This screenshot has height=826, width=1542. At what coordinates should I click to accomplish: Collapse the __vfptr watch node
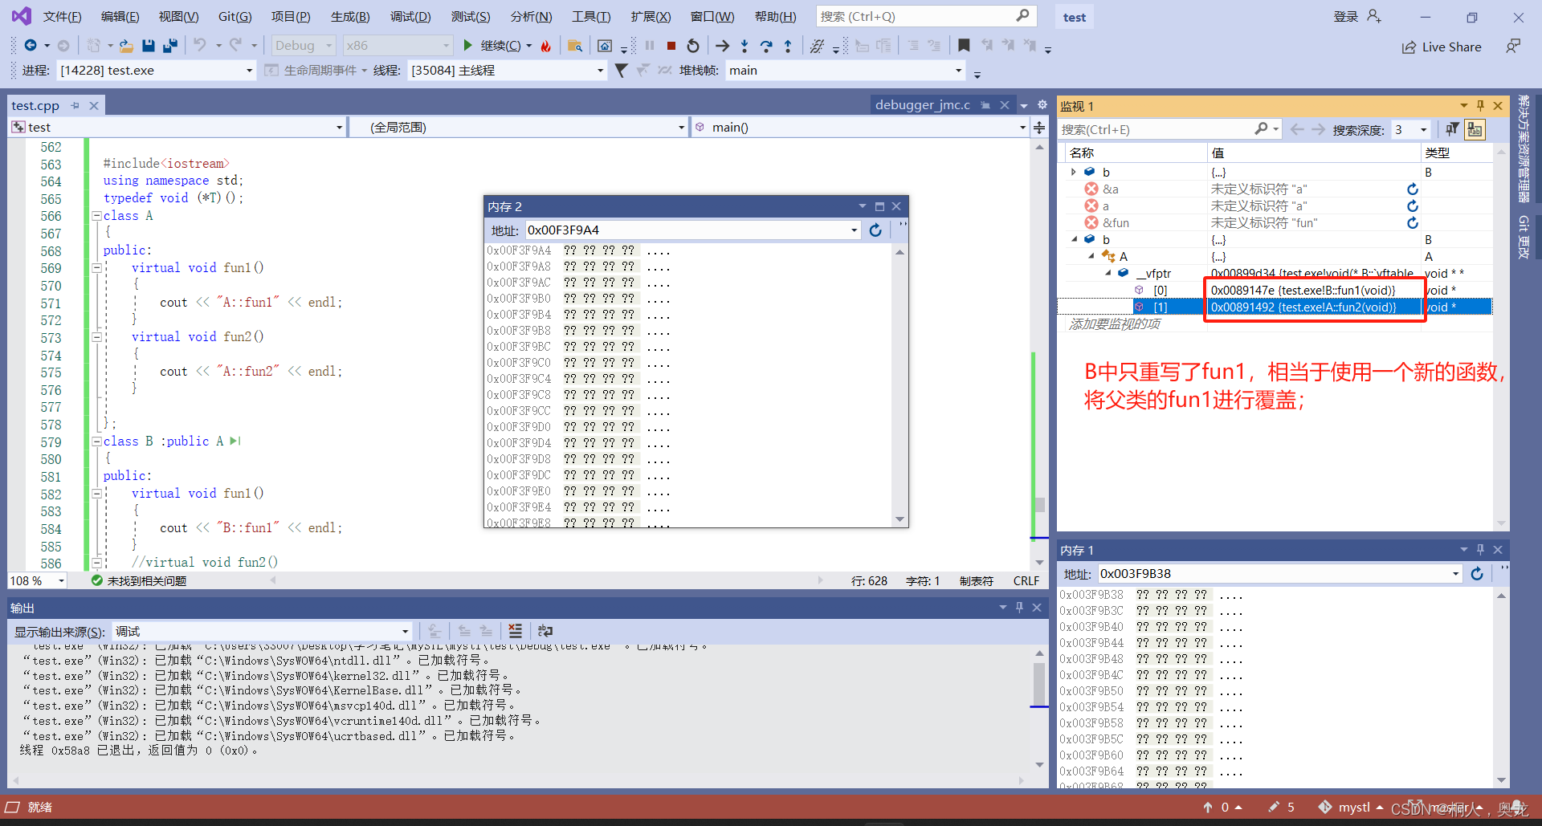[x=1108, y=273]
